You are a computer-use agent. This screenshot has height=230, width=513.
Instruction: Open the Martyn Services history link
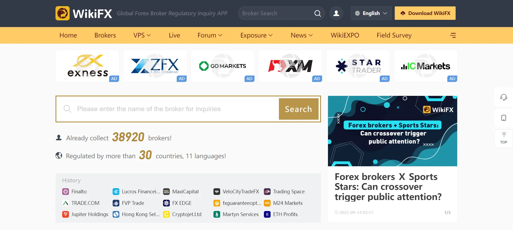point(241,214)
